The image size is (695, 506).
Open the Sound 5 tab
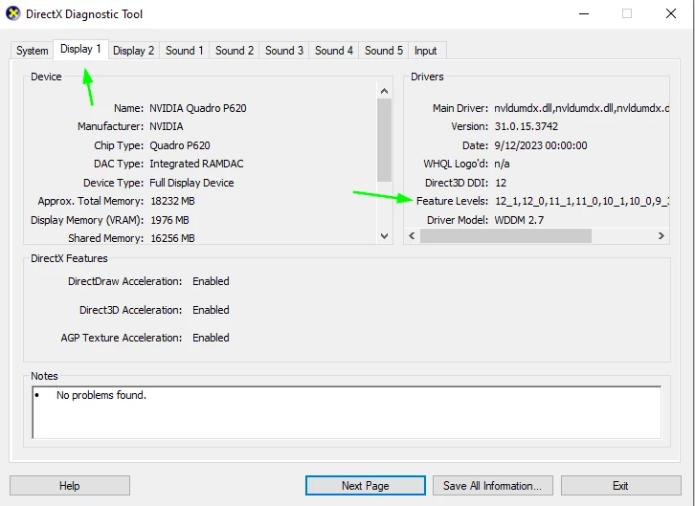tap(384, 51)
